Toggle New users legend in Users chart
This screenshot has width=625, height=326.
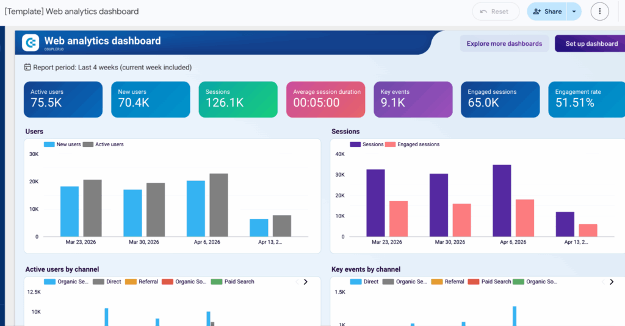pyautogui.click(x=62, y=144)
